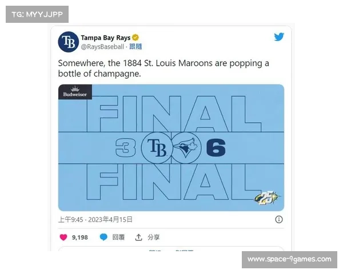The image size is (343, 274).
Task: Click the Rays TB logo in scoreboard
Action: pyautogui.click(x=157, y=148)
